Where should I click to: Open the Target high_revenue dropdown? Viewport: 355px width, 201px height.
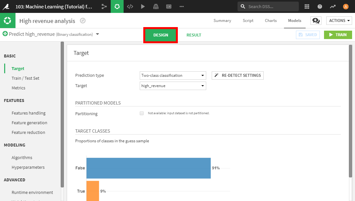click(173, 86)
